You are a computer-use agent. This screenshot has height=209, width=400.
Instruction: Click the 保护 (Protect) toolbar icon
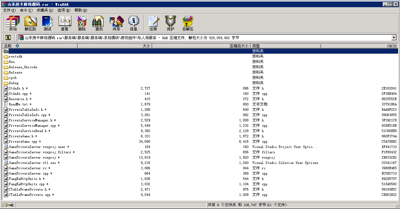[x=170, y=23]
